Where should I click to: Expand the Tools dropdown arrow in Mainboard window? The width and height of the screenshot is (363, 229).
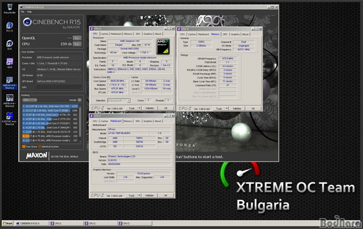click(139, 195)
